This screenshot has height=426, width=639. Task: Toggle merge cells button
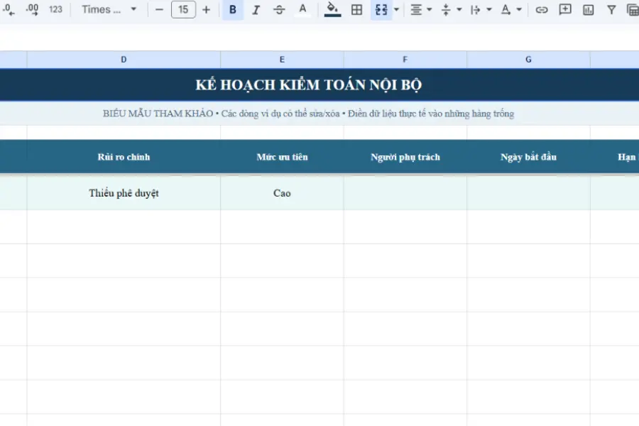pos(381,9)
